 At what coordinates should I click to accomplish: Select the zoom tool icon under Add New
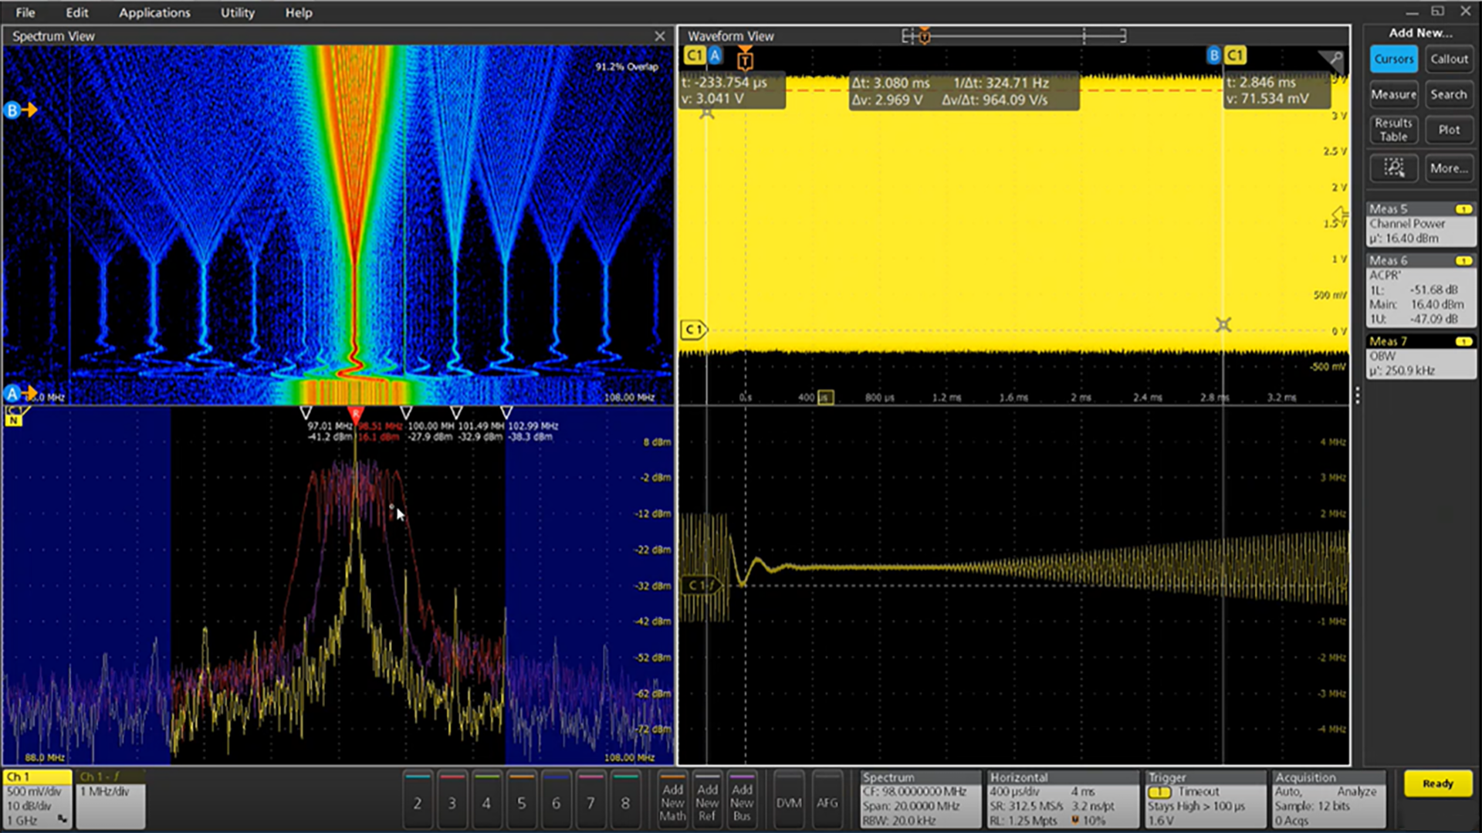pyautogui.click(x=1393, y=168)
